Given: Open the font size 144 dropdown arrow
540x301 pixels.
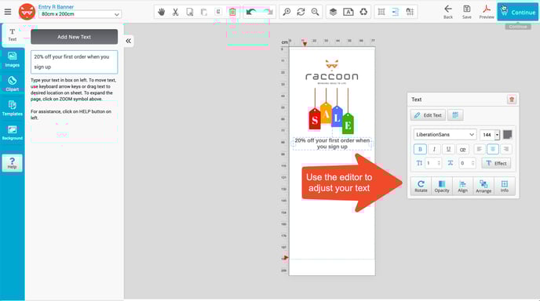Looking at the screenshot, I should click(497, 135).
